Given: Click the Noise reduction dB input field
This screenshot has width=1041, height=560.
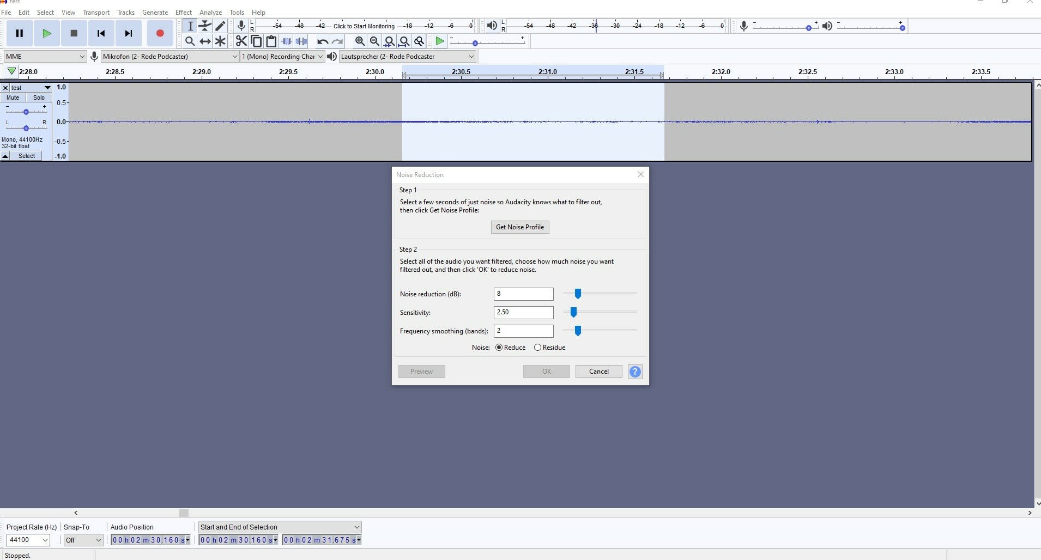Looking at the screenshot, I should (x=523, y=294).
